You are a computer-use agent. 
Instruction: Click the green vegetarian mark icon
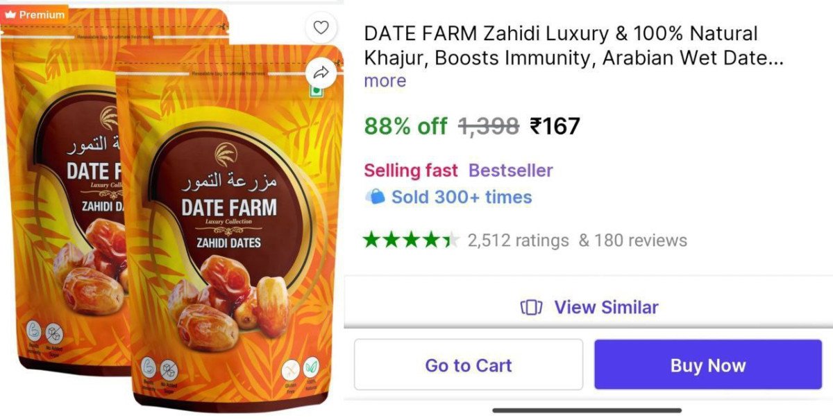tap(316, 90)
